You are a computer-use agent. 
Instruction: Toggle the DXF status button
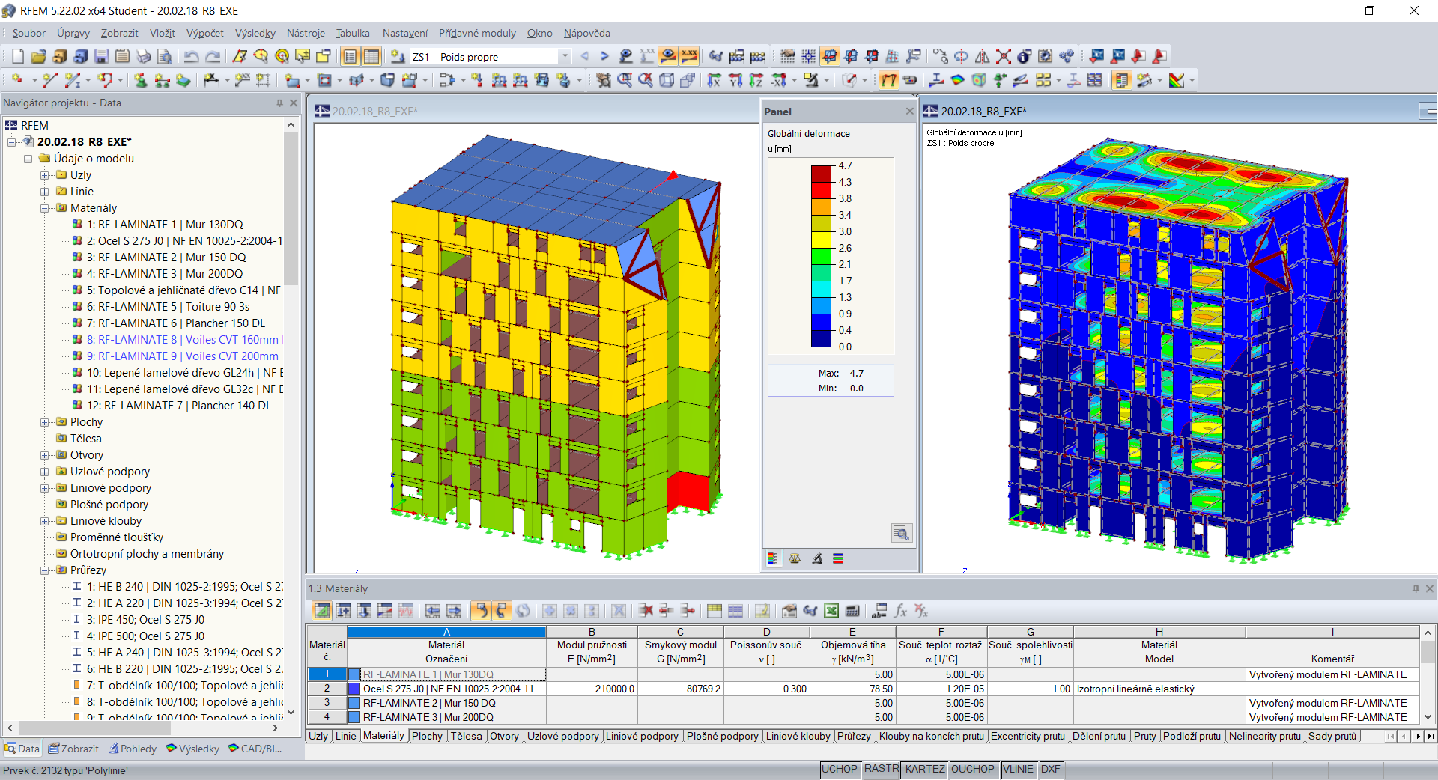pyautogui.click(x=1051, y=769)
